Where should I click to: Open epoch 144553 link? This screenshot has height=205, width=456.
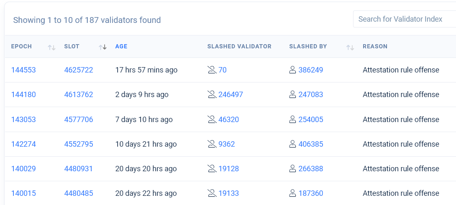point(23,70)
